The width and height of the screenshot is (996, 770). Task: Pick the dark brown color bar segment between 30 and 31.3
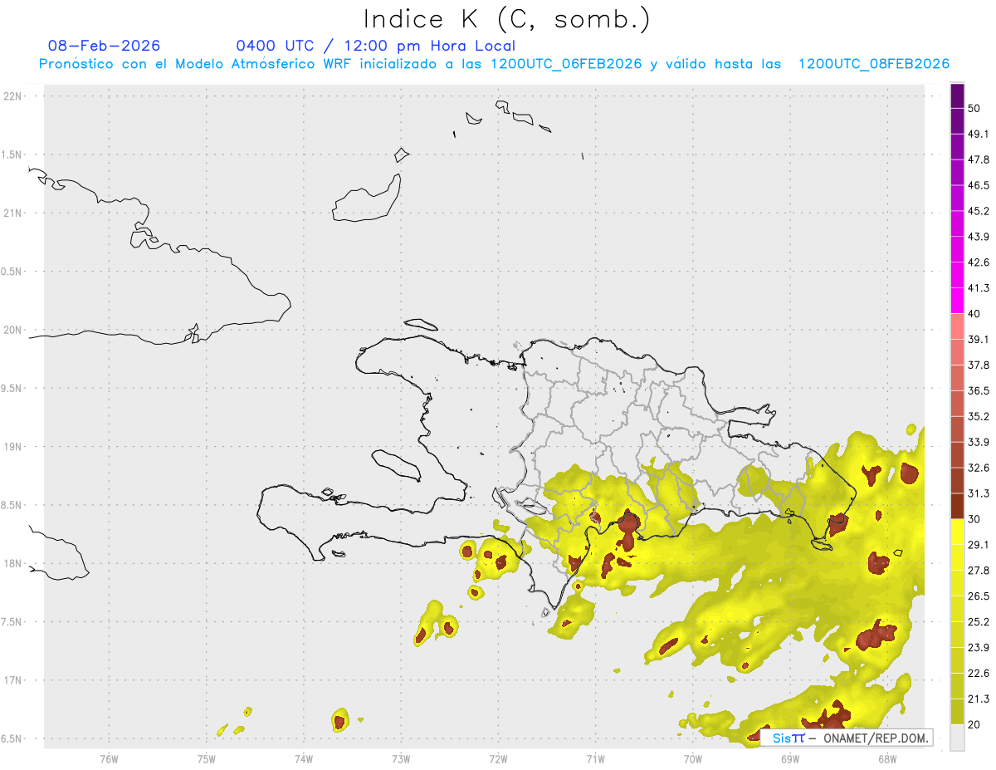click(957, 507)
